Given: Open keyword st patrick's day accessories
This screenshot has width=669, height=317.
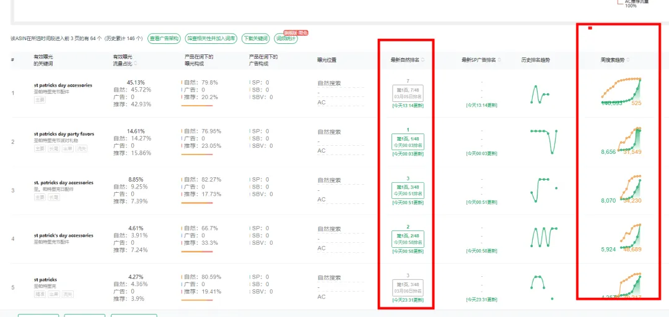Looking at the screenshot, I should point(63,235).
